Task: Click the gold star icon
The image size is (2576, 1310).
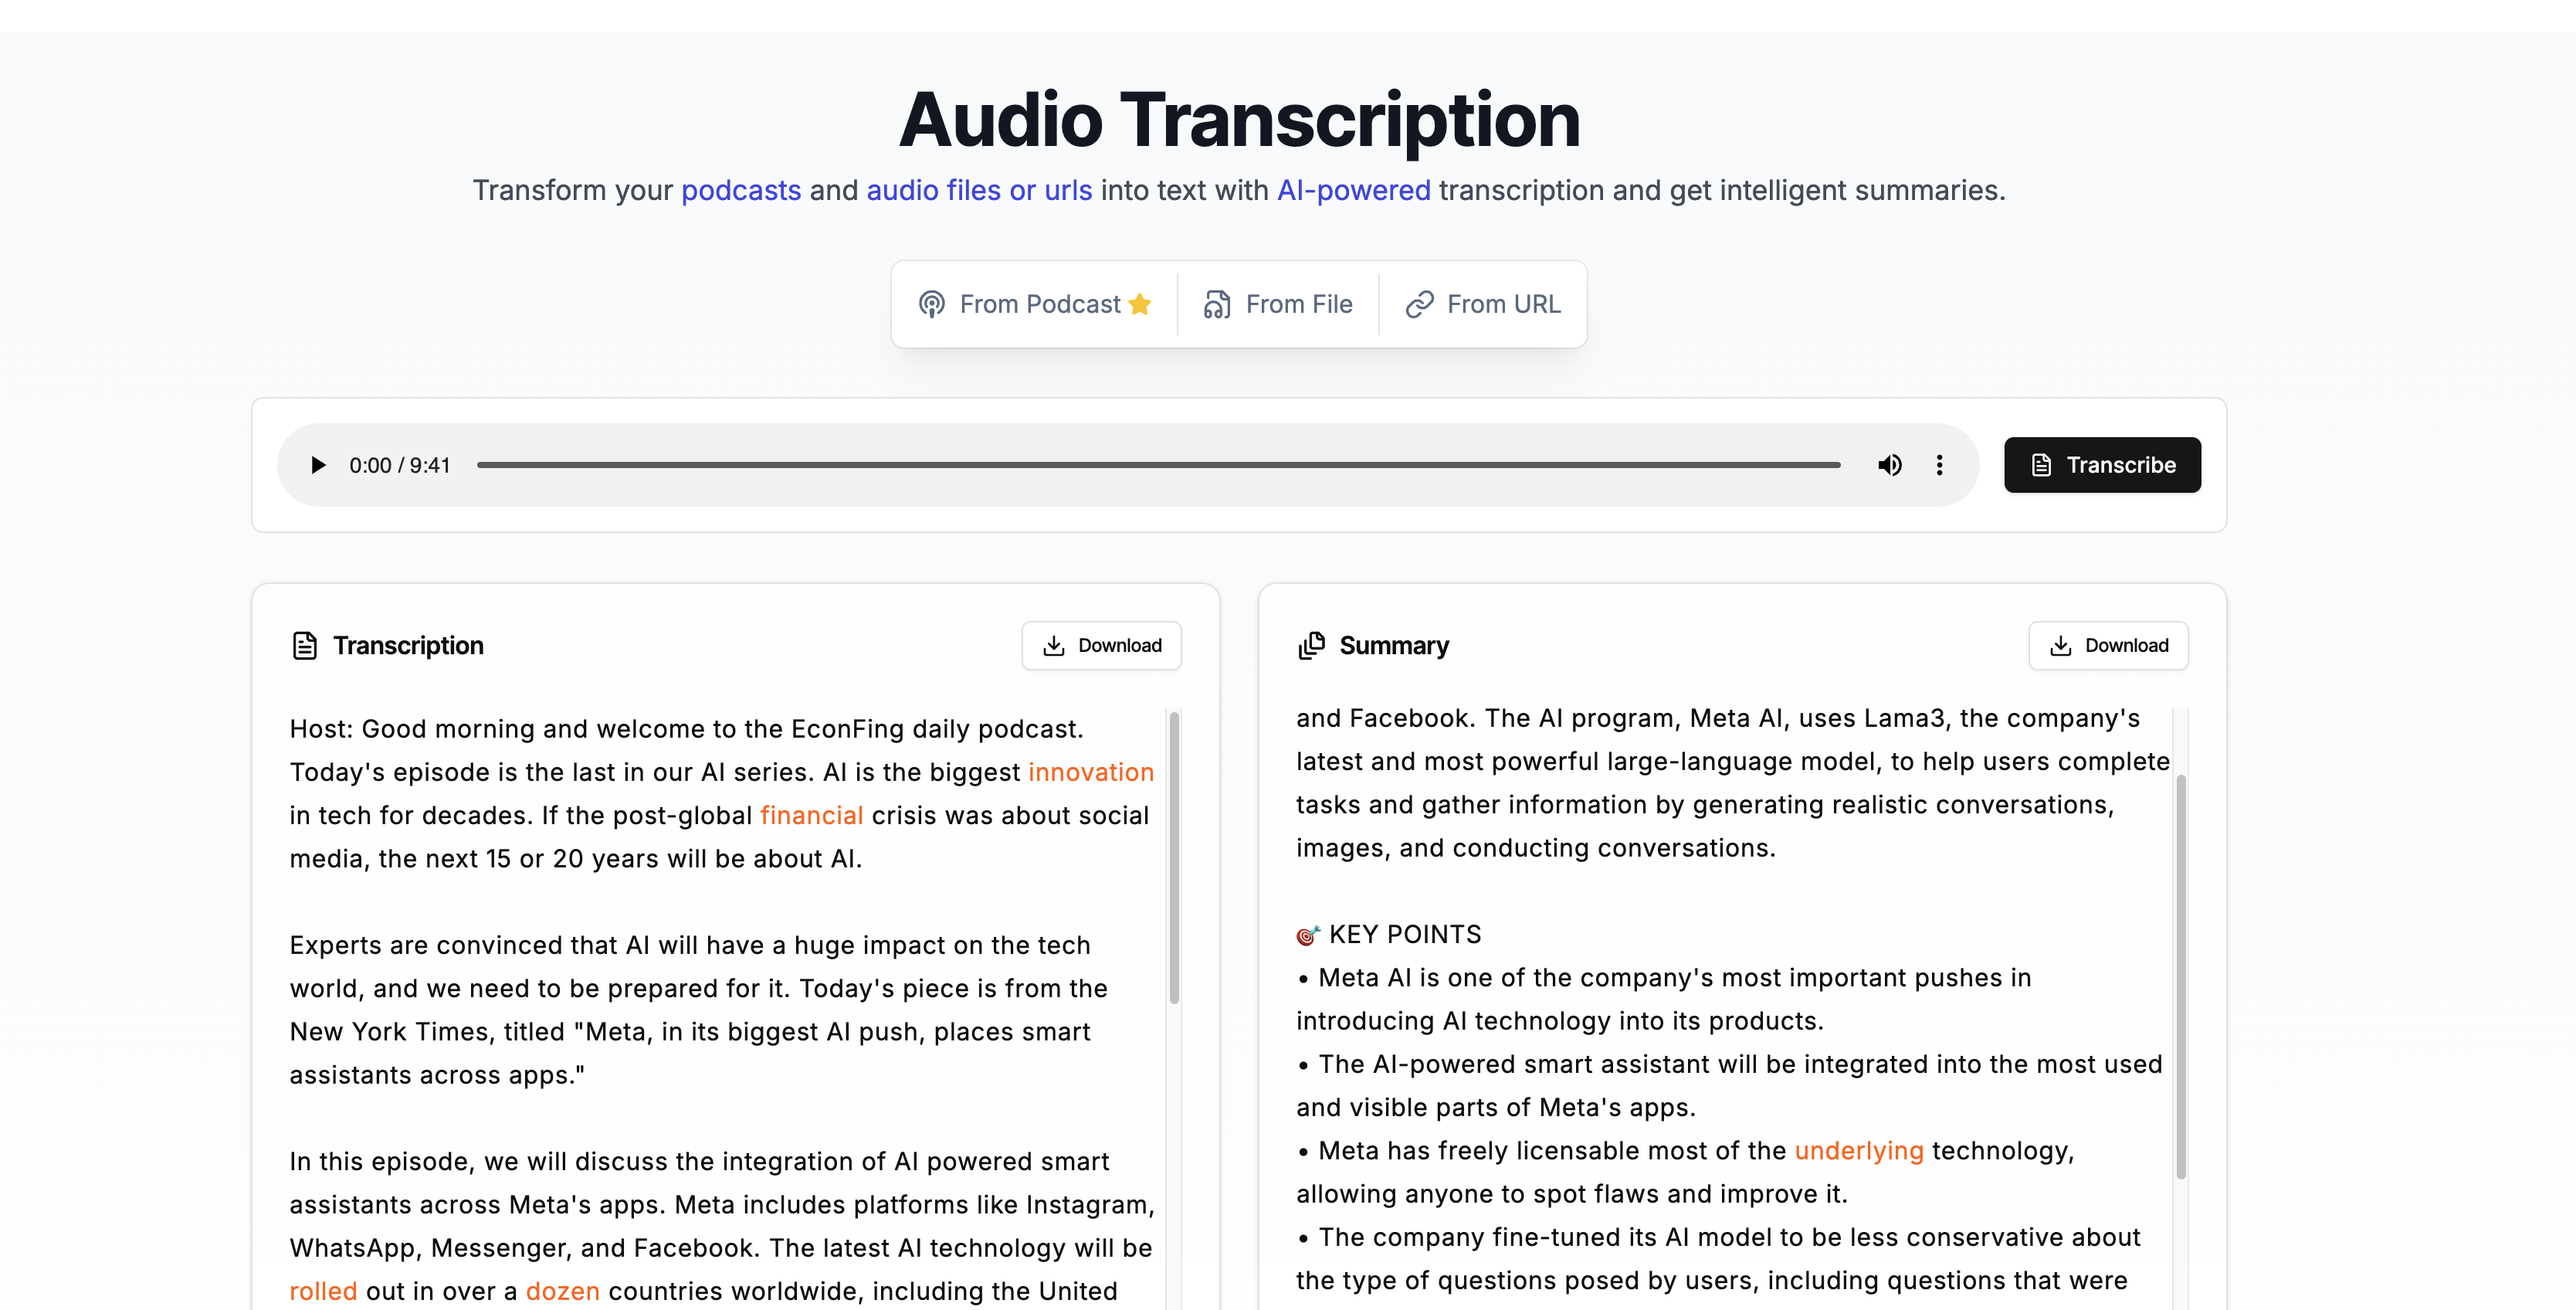Action: (x=1140, y=304)
